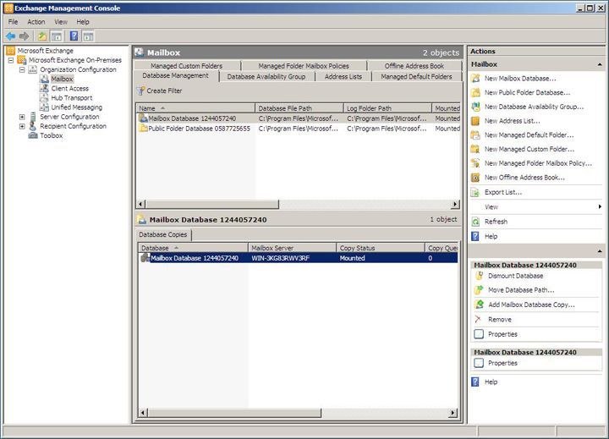609x439 pixels.
Task: Switch to the Offline Address Book tab
Action: click(x=414, y=66)
